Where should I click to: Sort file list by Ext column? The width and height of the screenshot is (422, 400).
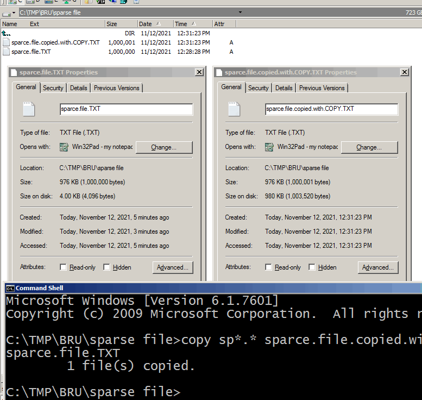coord(34,24)
